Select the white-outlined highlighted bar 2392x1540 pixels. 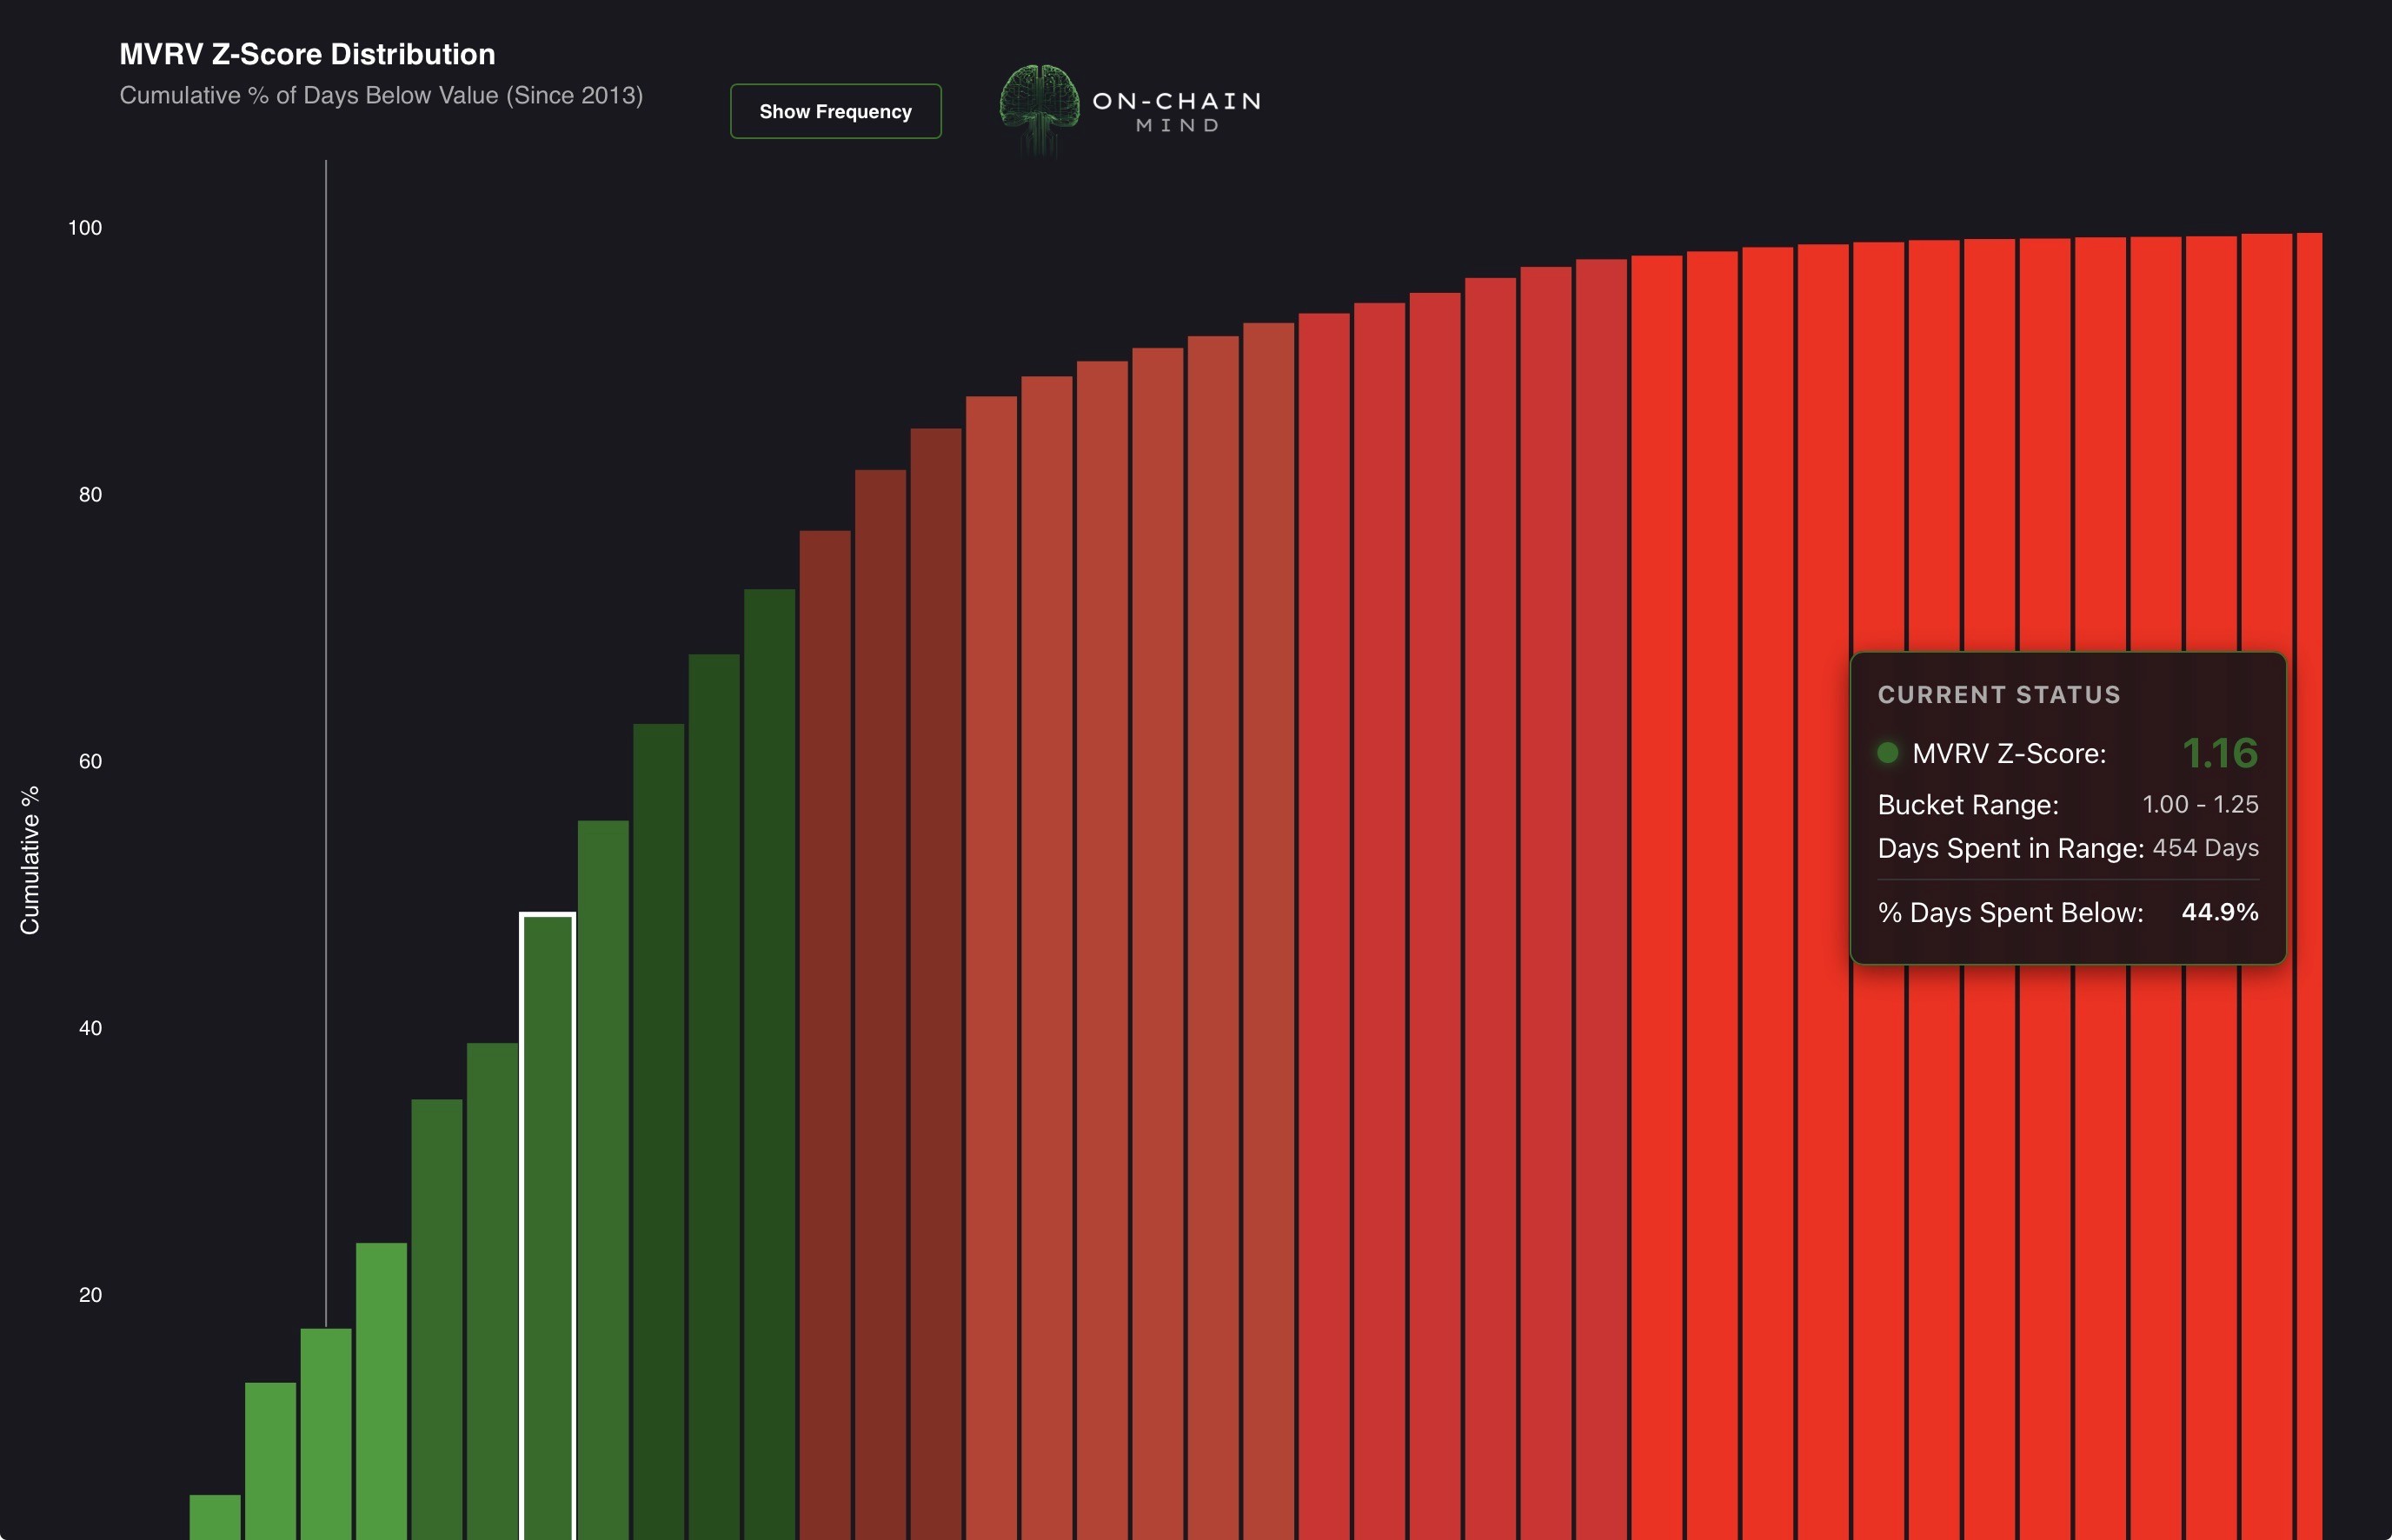(x=547, y=1225)
